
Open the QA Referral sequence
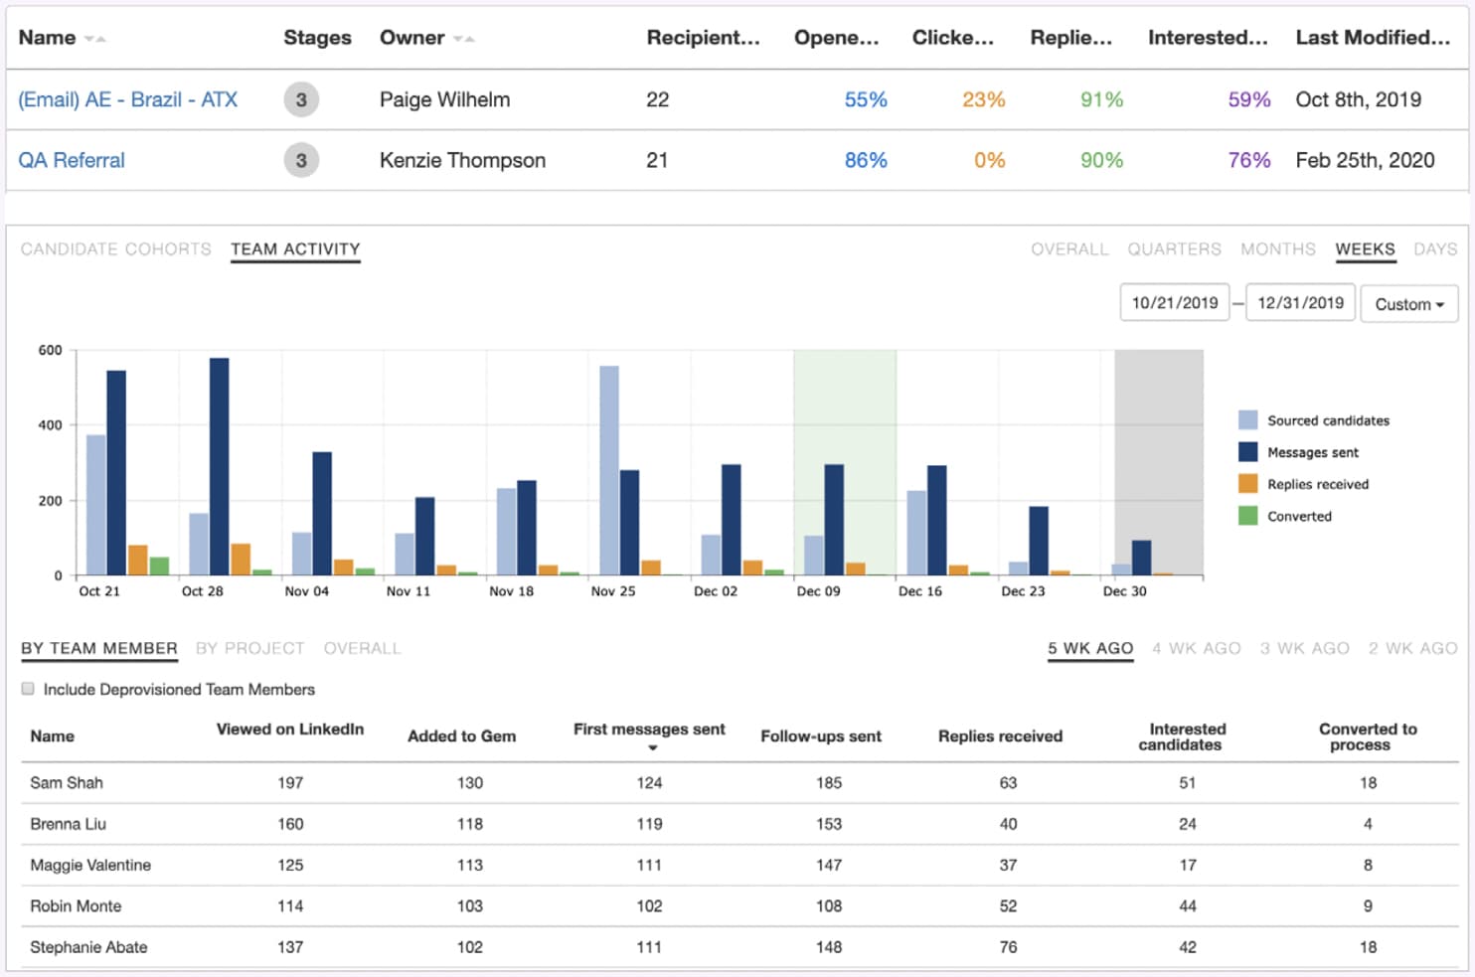tap(72, 160)
